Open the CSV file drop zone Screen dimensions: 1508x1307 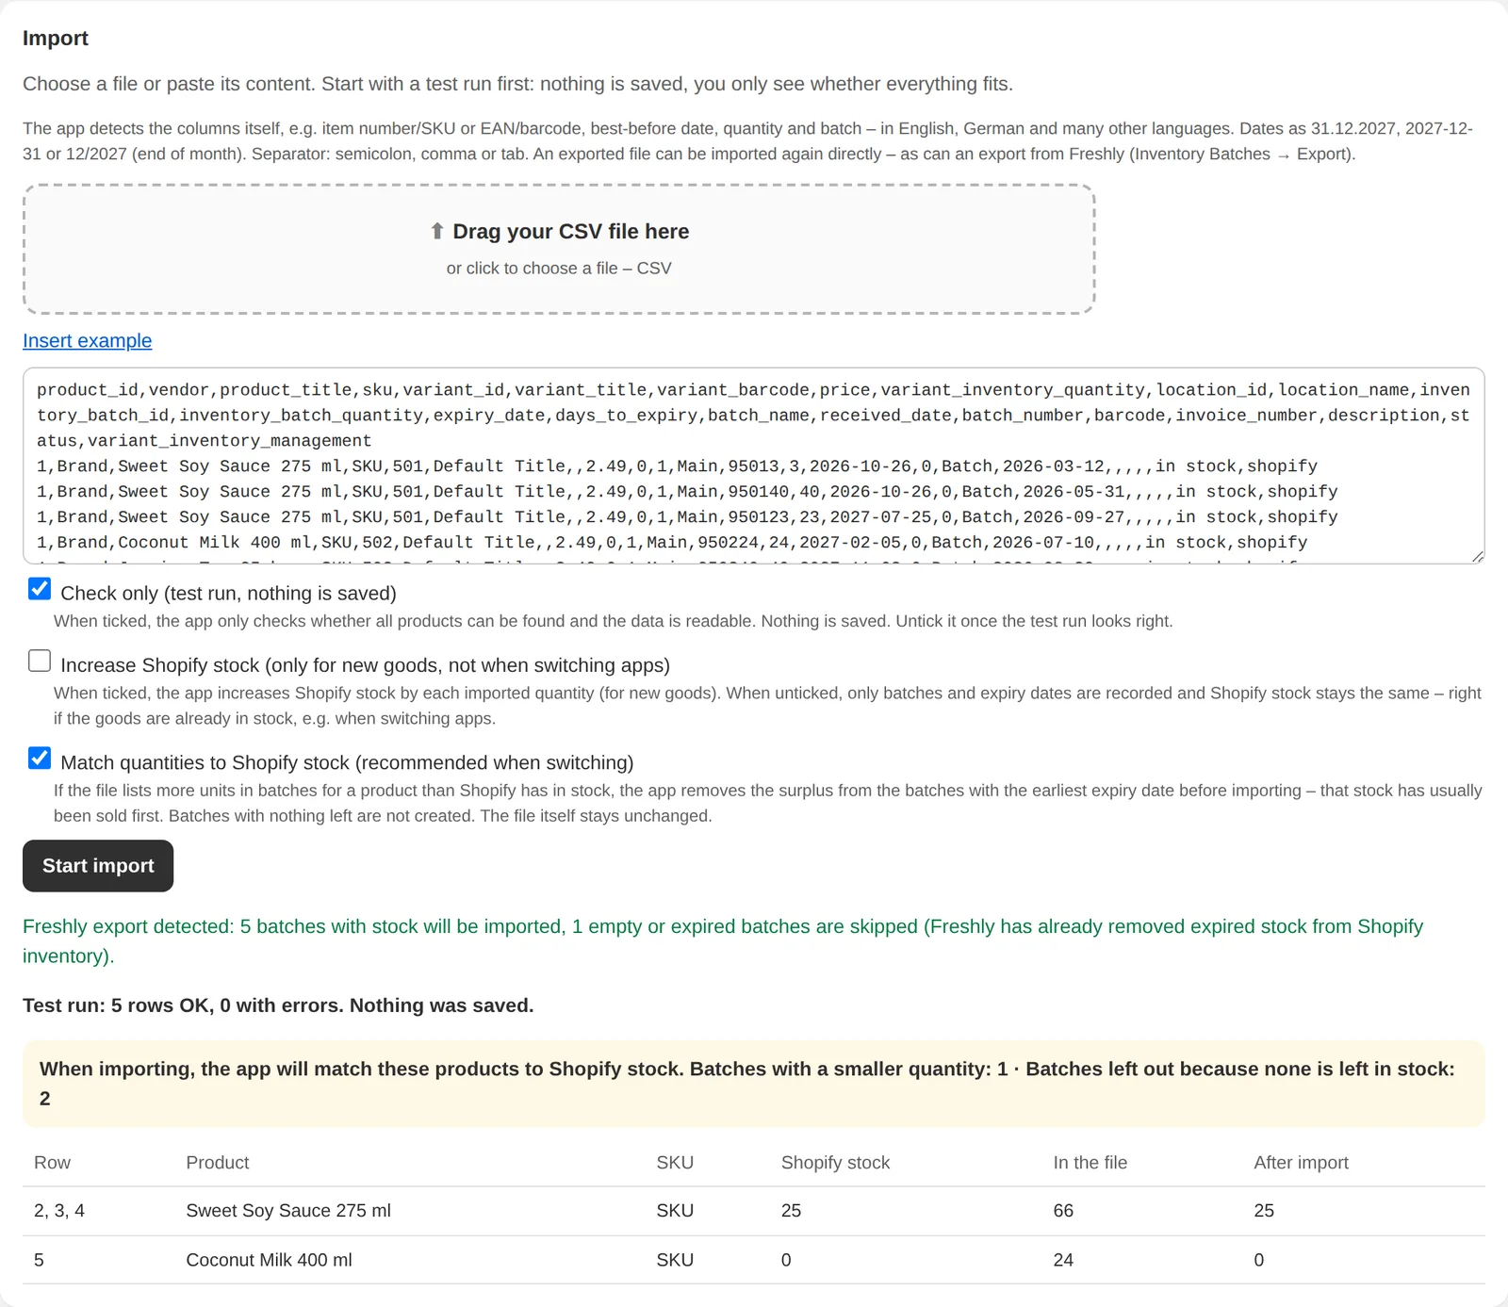[x=559, y=249]
